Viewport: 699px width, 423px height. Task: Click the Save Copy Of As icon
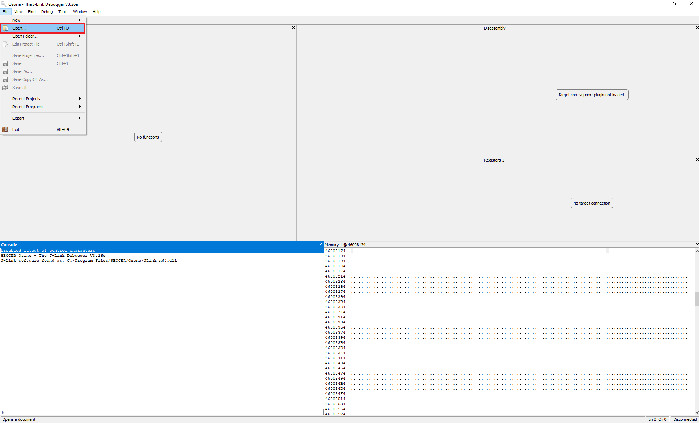coord(5,79)
